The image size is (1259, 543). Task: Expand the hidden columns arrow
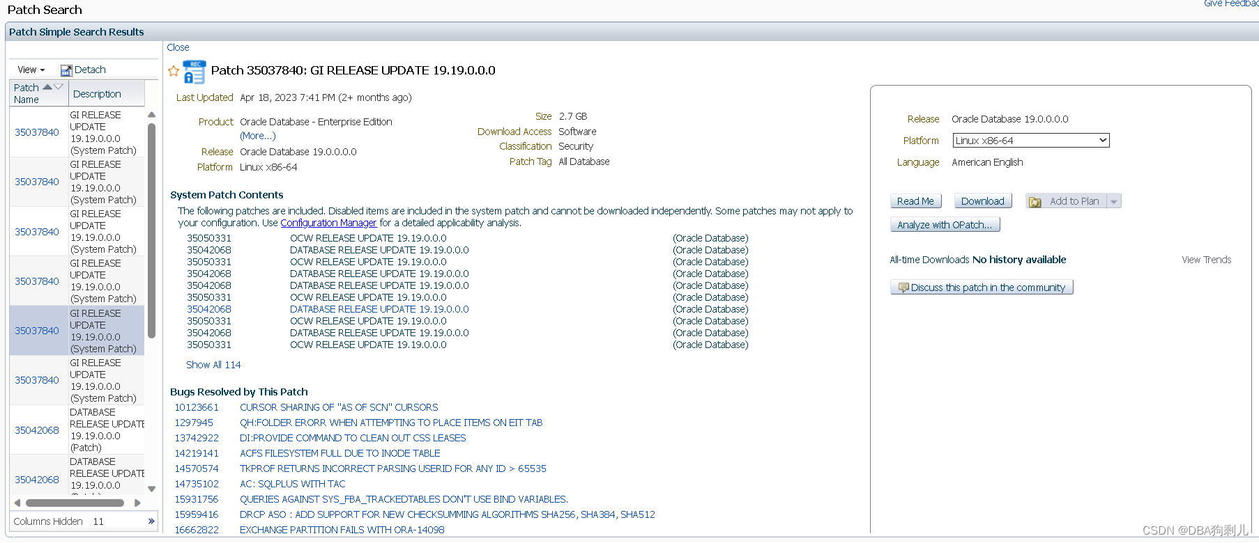click(151, 521)
